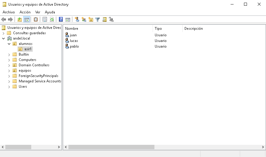
Task: Collapse the andel.local domain node
Action: [3, 38]
